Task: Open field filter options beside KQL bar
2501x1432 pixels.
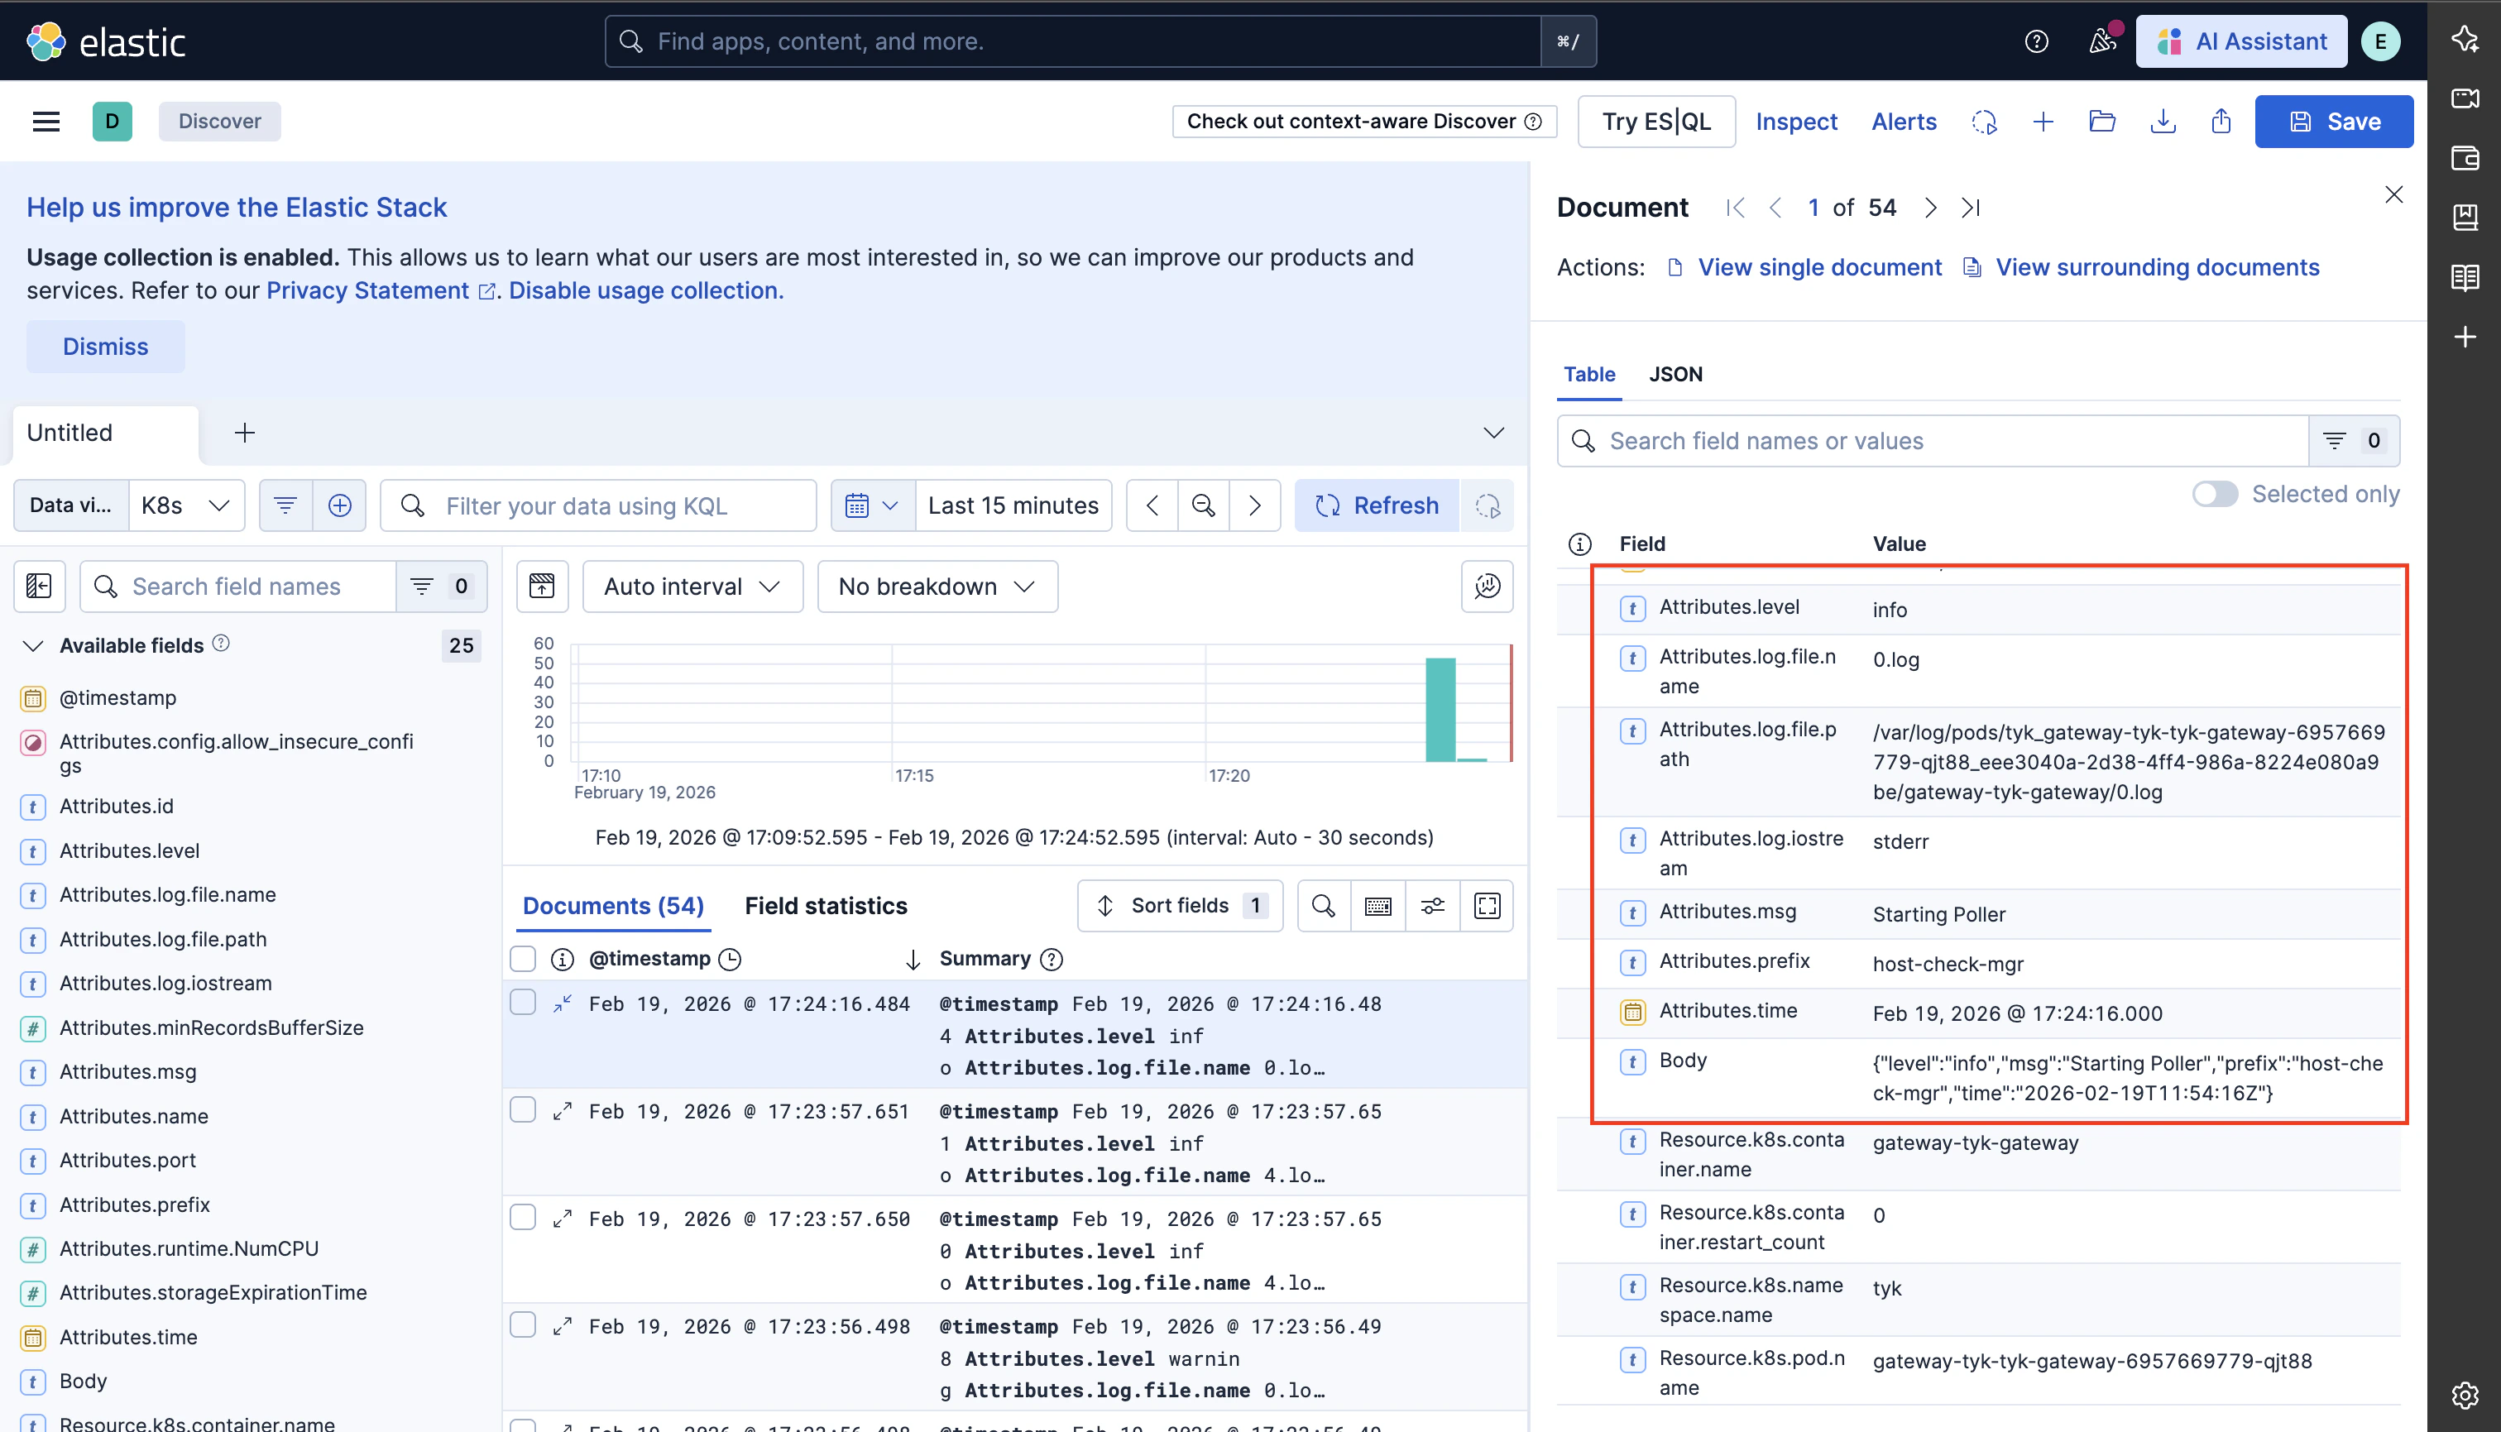Action: (x=285, y=505)
